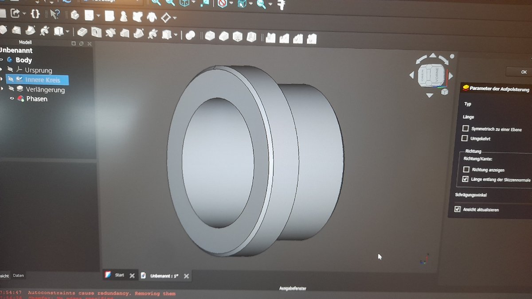Enable Symmetrisch zu einer Ebene checkbox
532x299 pixels.
click(465, 128)
